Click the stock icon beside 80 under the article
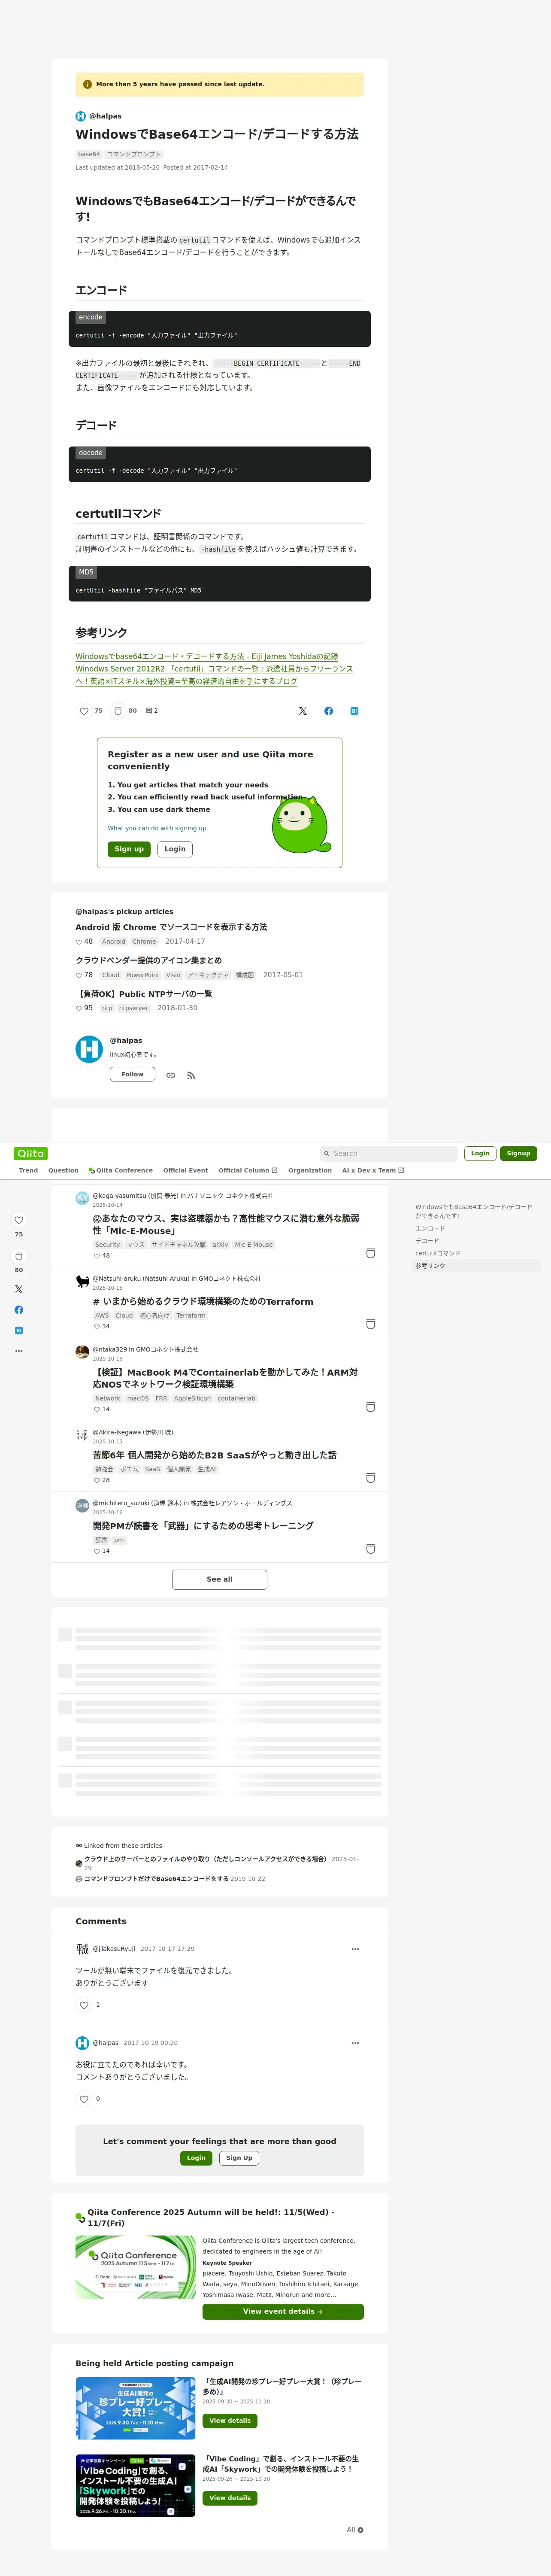 pos(118,711)
